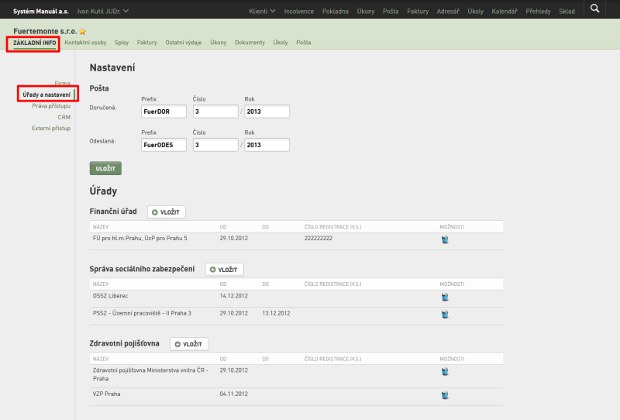Select the date 14.12.2012
This screenshot has width=620, height=420.
[234, 296]
